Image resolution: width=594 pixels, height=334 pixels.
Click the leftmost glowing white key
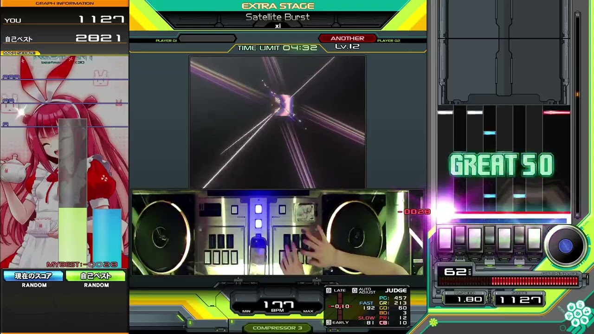tap(445, 239)
